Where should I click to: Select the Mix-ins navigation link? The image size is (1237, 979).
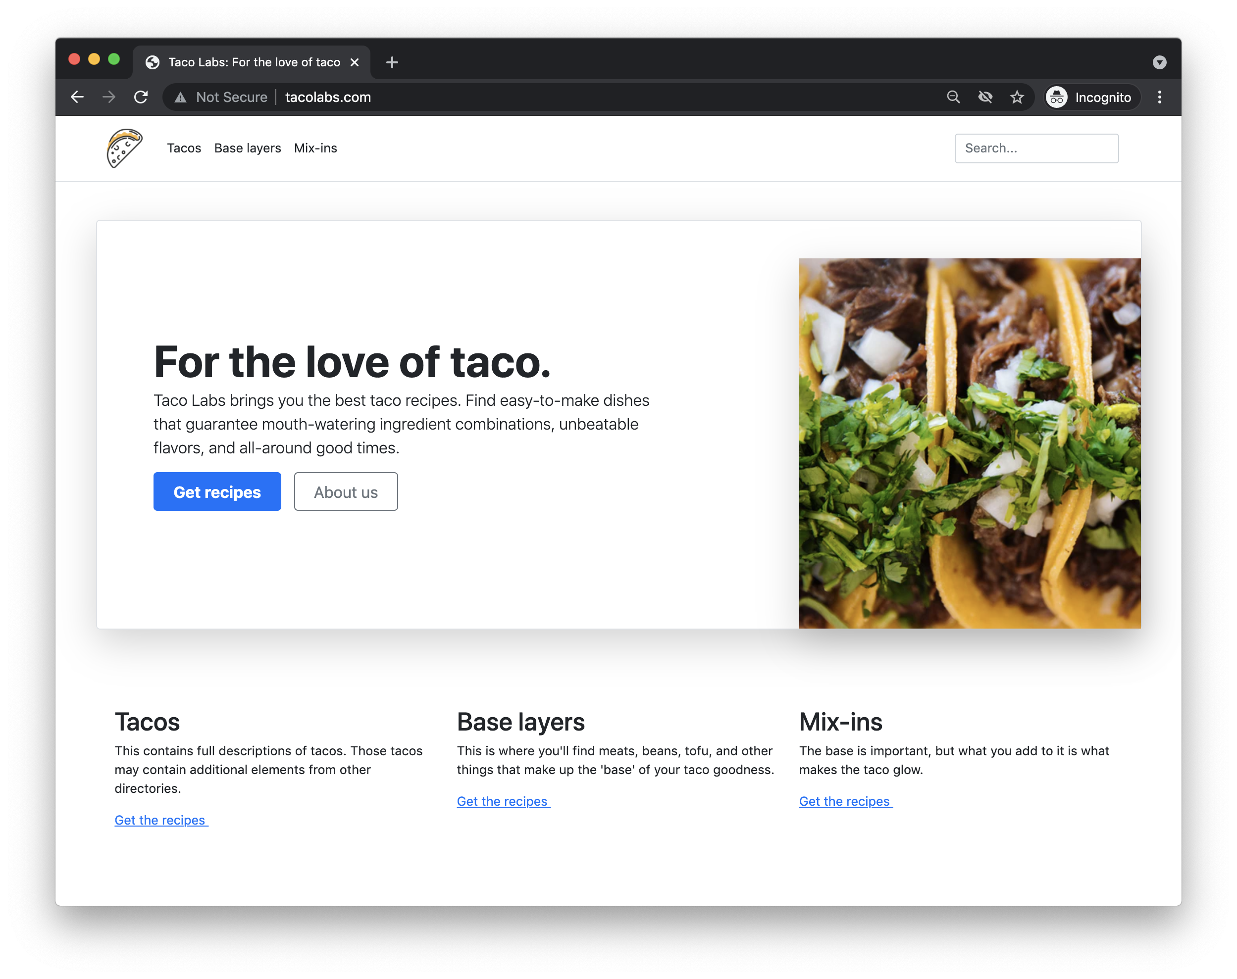point(315,148)
